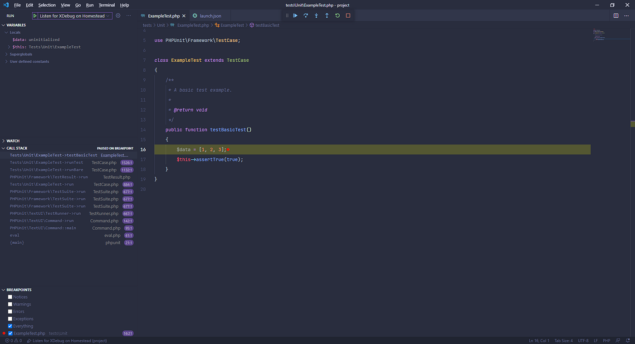The width and height of the screenshot is (635, 344).
Task: Click the red dot beside ExampleTest.php breakpoint
Action: [x=4, y=333]
